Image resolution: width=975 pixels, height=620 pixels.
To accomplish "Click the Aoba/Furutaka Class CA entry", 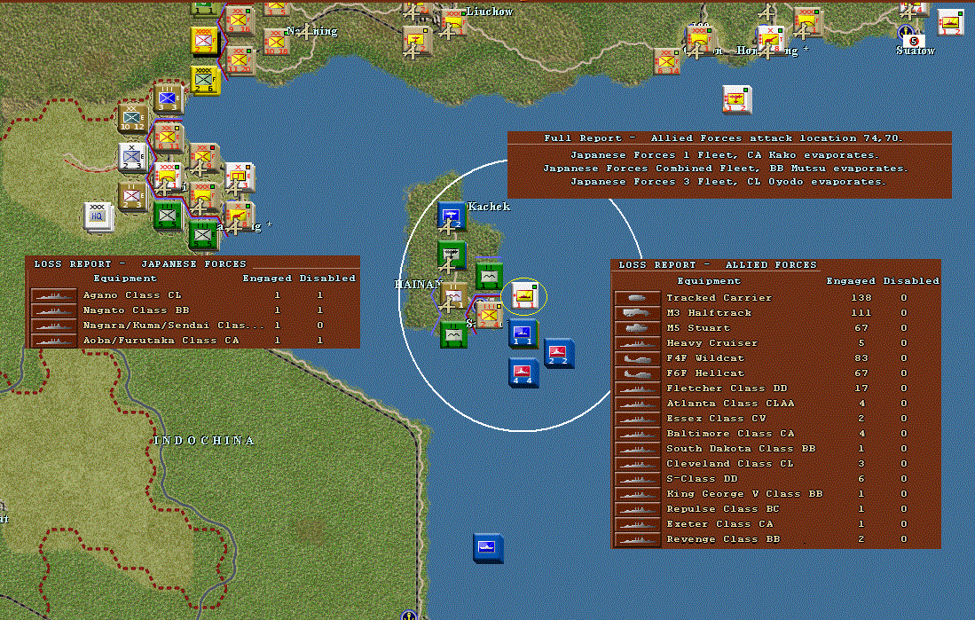I will [x=161, y=341].
